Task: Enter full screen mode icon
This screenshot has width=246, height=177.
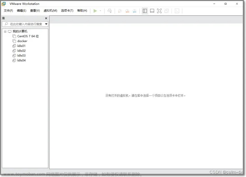Action: point(159,11)
